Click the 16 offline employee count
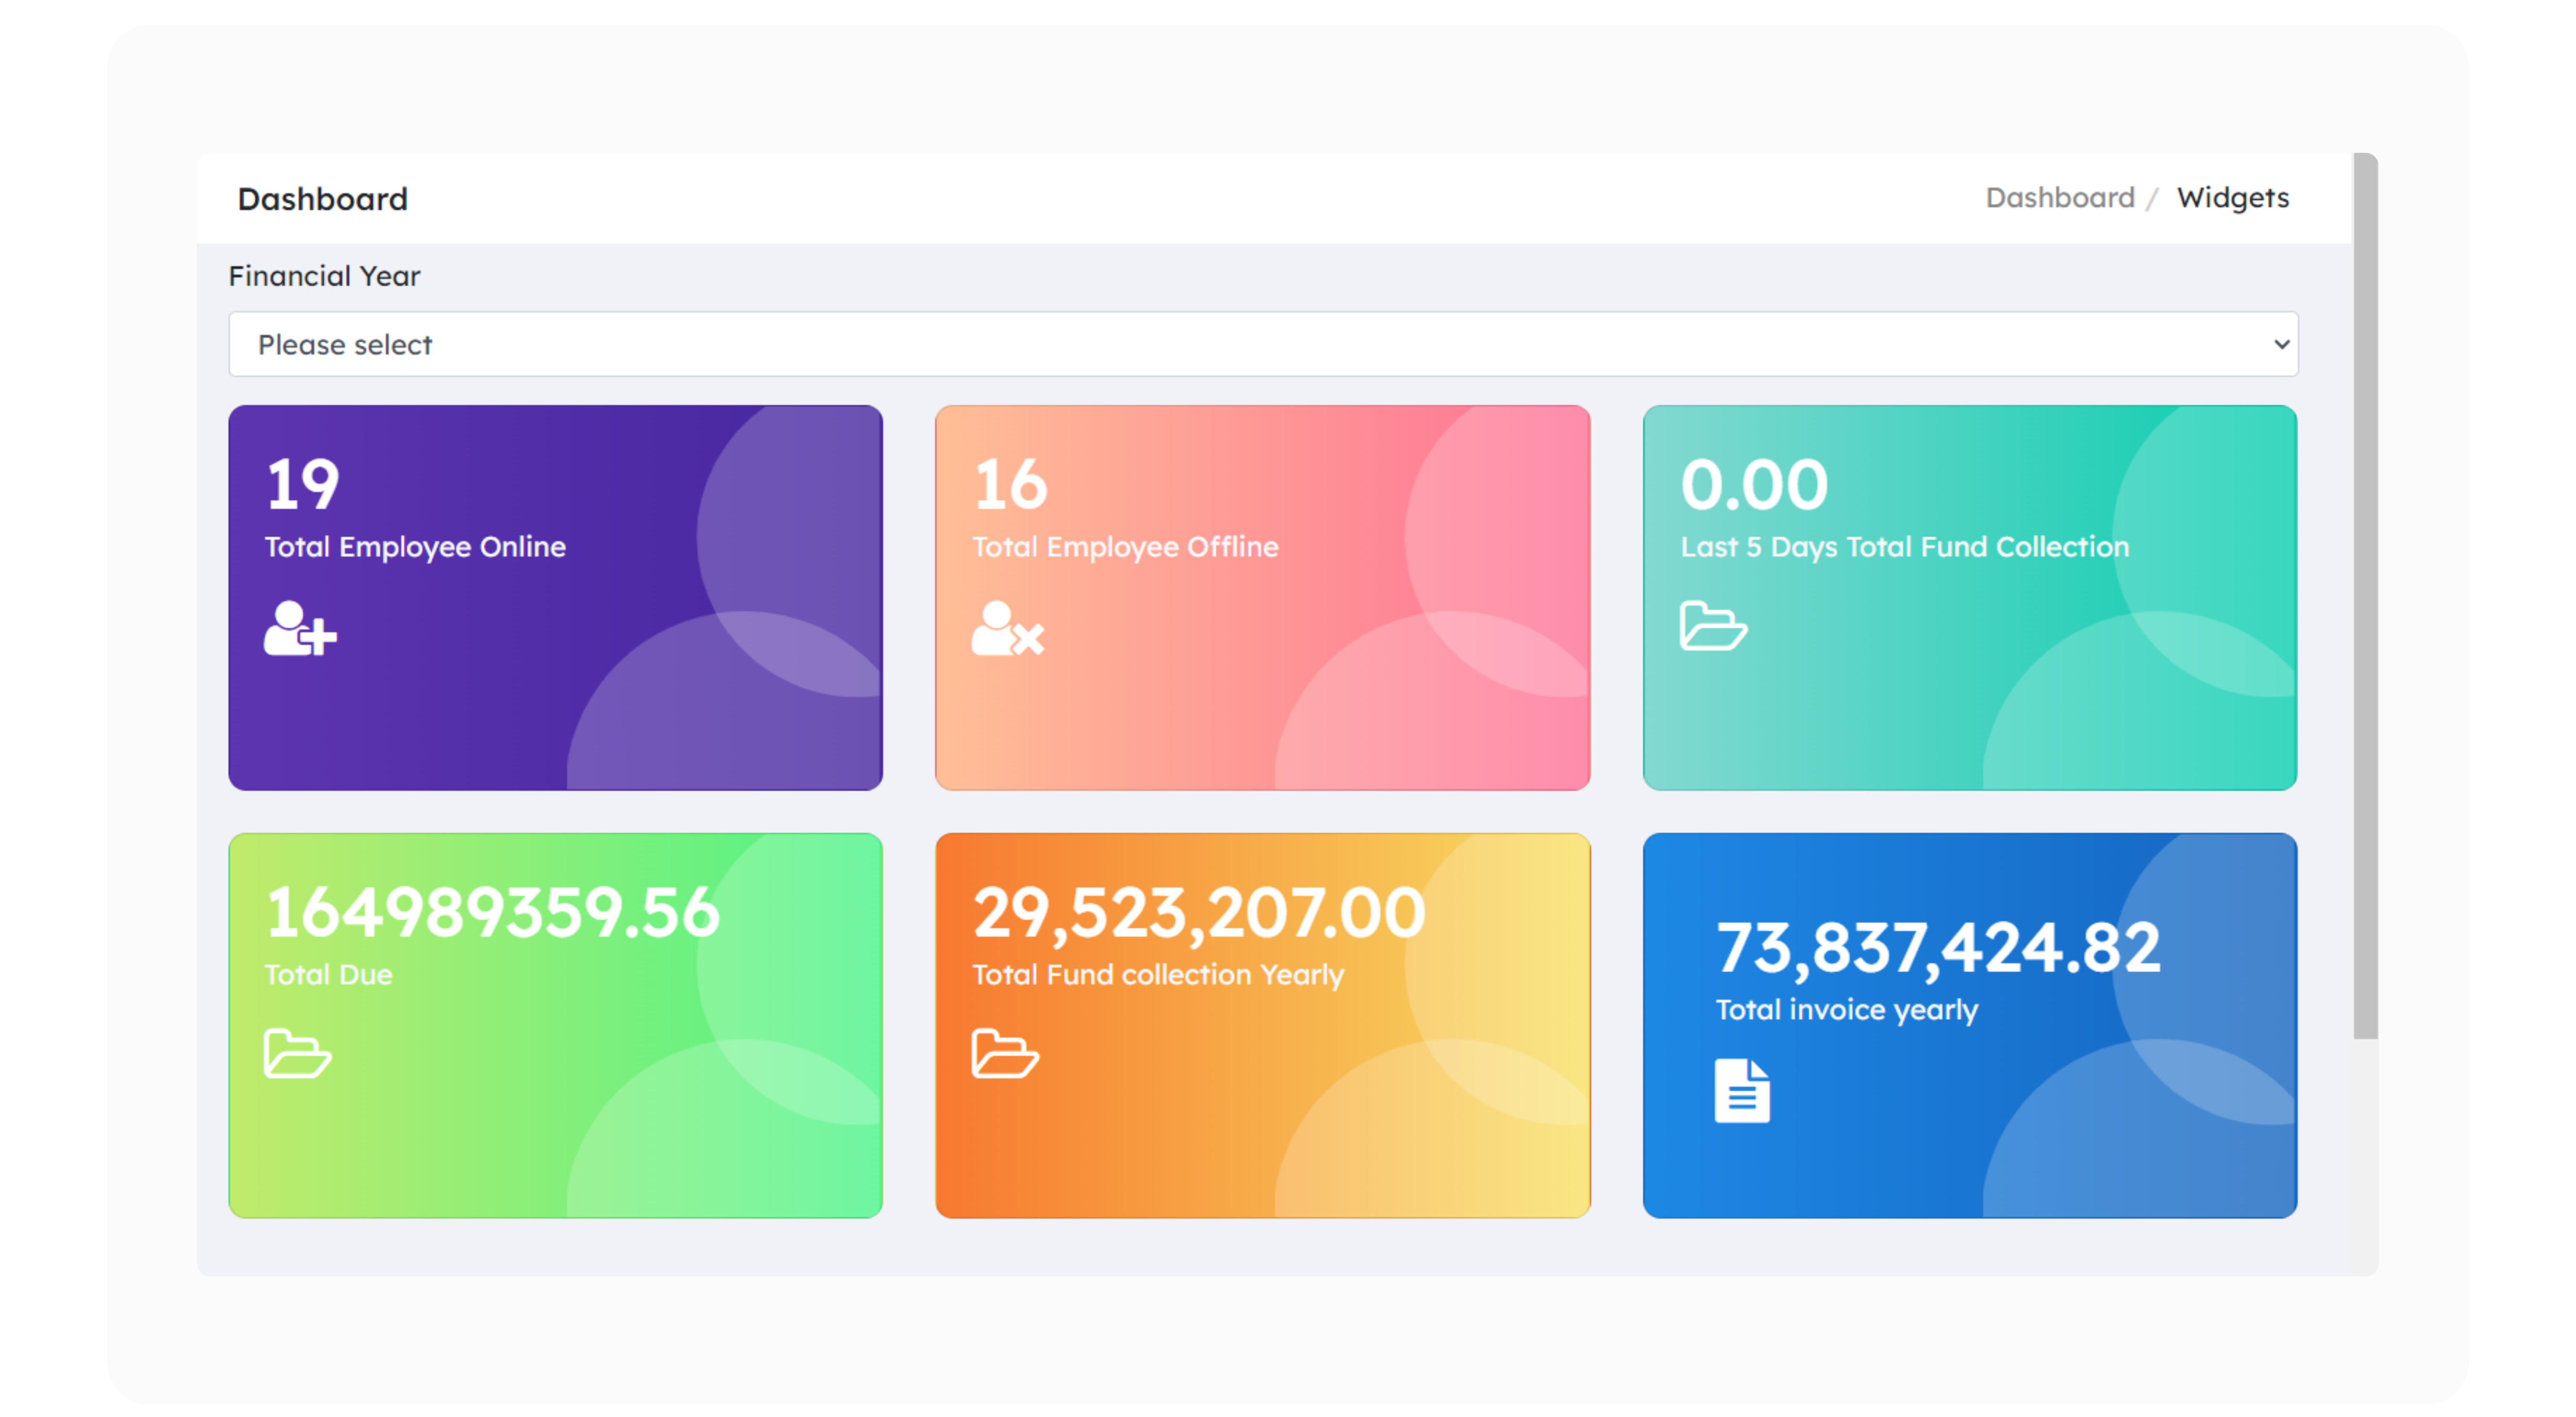This screenshot has height=1417, width=2576. pyautogui.click(x=1010, y=485)
